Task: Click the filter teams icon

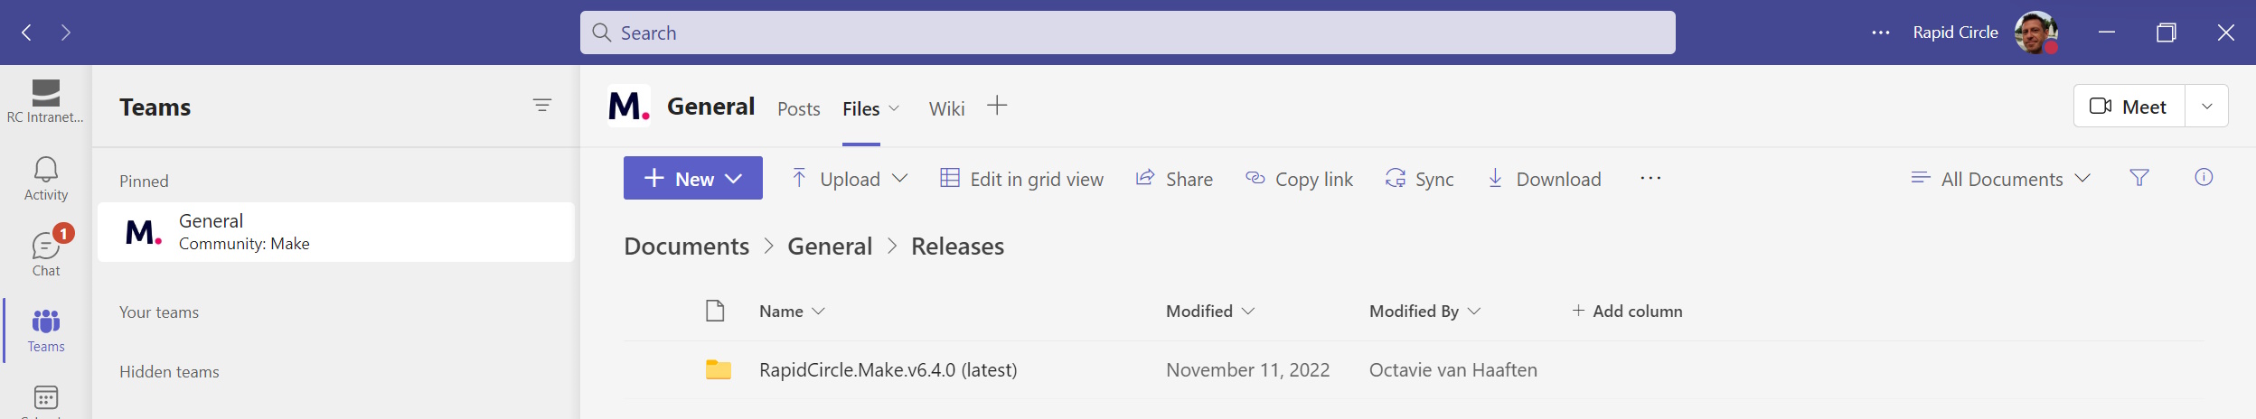Action: coord(541,106)
